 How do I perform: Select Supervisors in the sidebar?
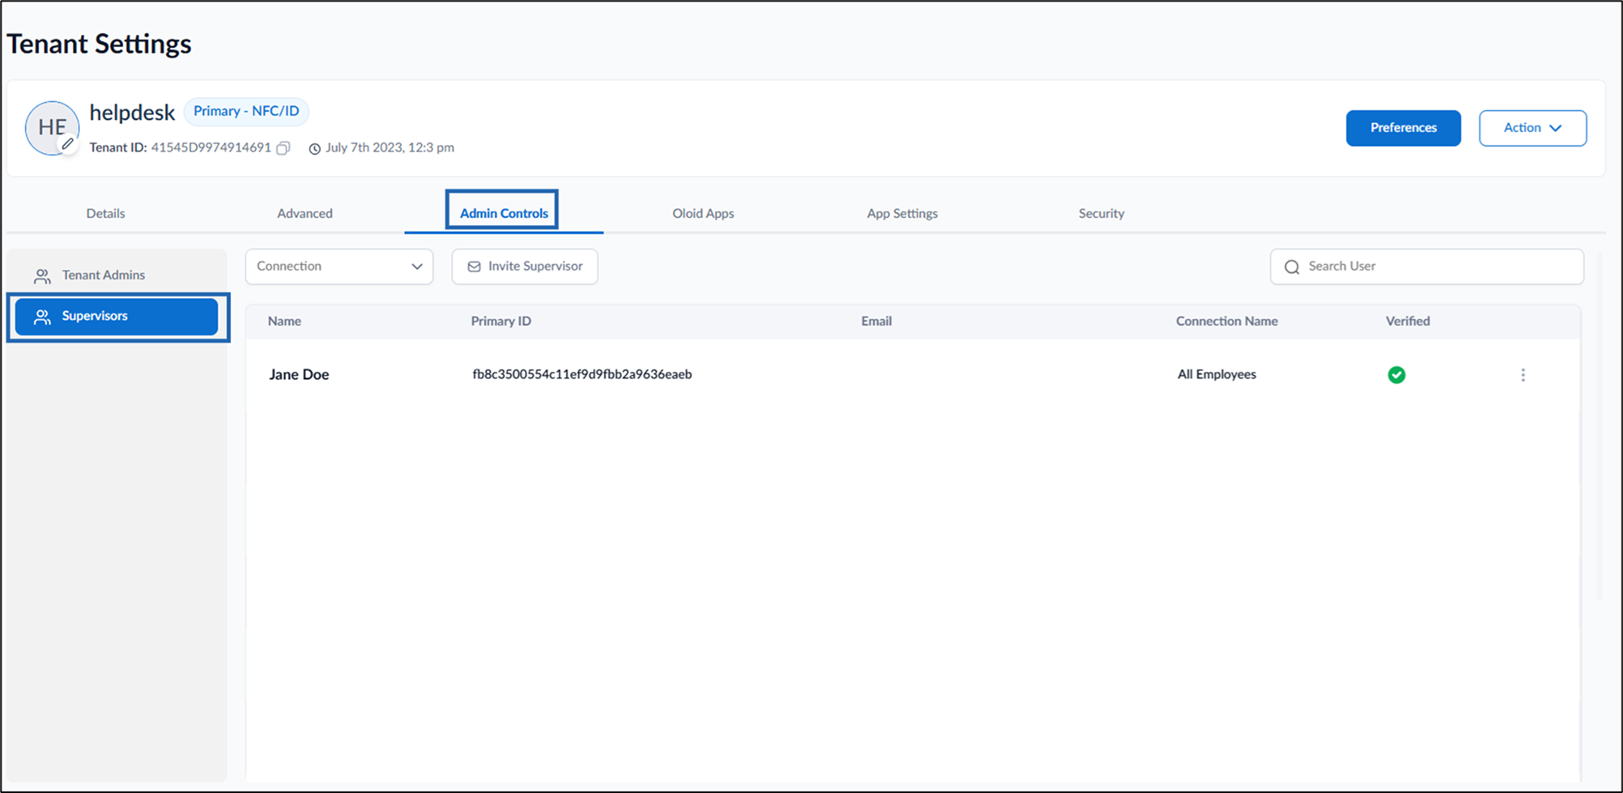tap(117, 316)
